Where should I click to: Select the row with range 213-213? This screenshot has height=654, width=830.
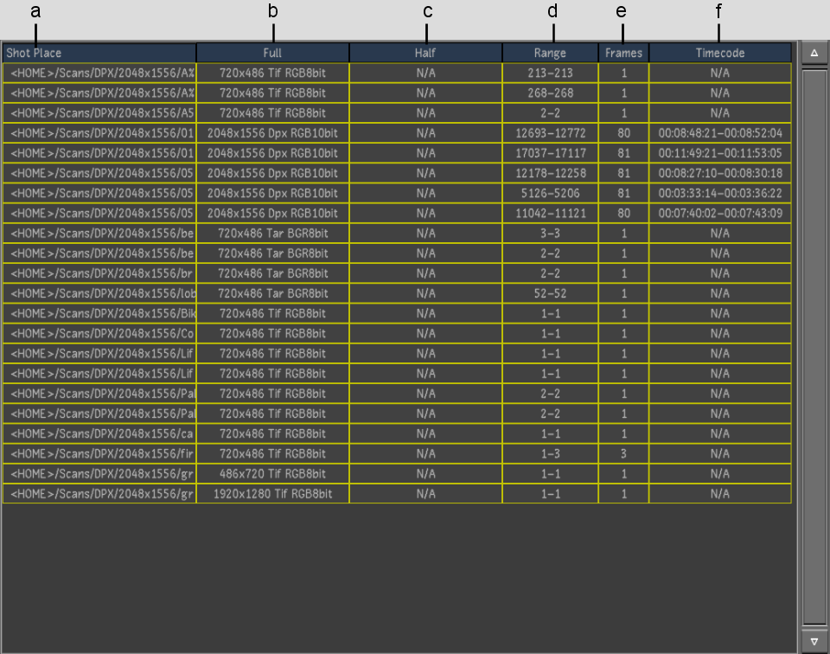(397, 73)
